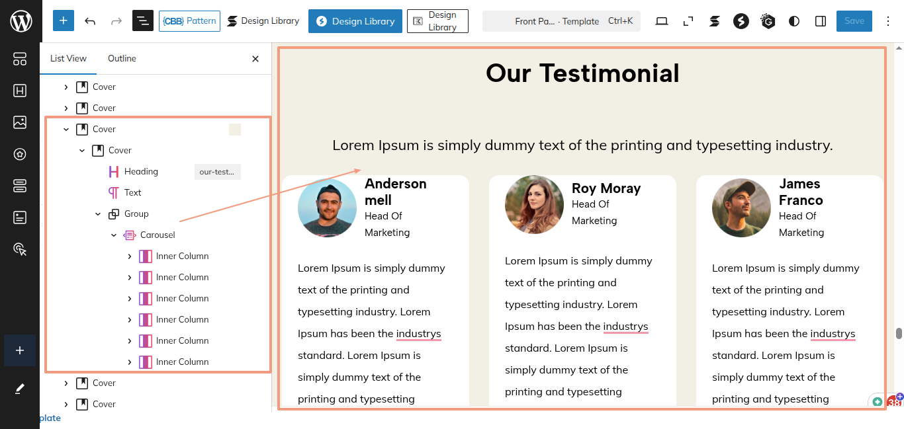Toggle the List View document overview button
The image size is (904, 429).
tap(142, 21)
